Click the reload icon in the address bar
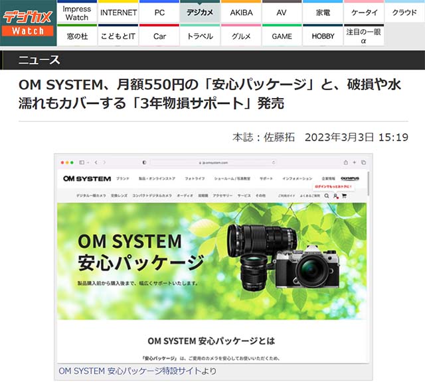425x391 pixels. click(x=274, y=162)
